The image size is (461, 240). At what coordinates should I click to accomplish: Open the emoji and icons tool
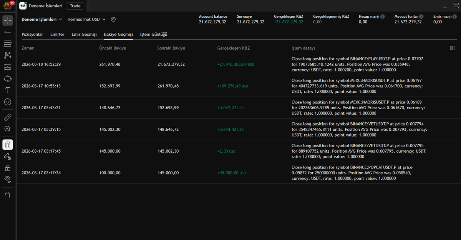8,102
